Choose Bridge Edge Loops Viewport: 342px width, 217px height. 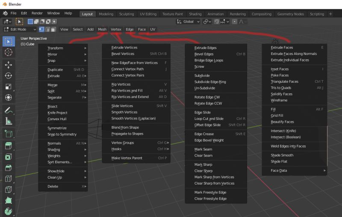(x=216, y=60)
